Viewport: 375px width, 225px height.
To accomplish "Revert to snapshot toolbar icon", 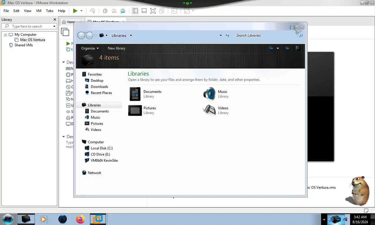I will coord(114,11).
